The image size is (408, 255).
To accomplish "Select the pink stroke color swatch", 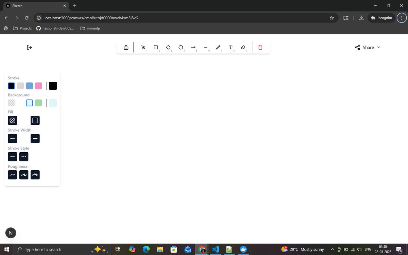I will (38, 86).
